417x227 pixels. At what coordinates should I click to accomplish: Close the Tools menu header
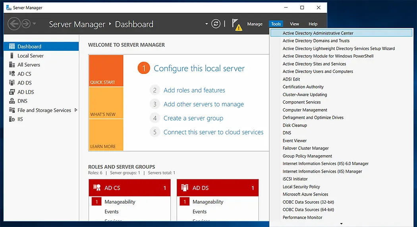point(276,24)
